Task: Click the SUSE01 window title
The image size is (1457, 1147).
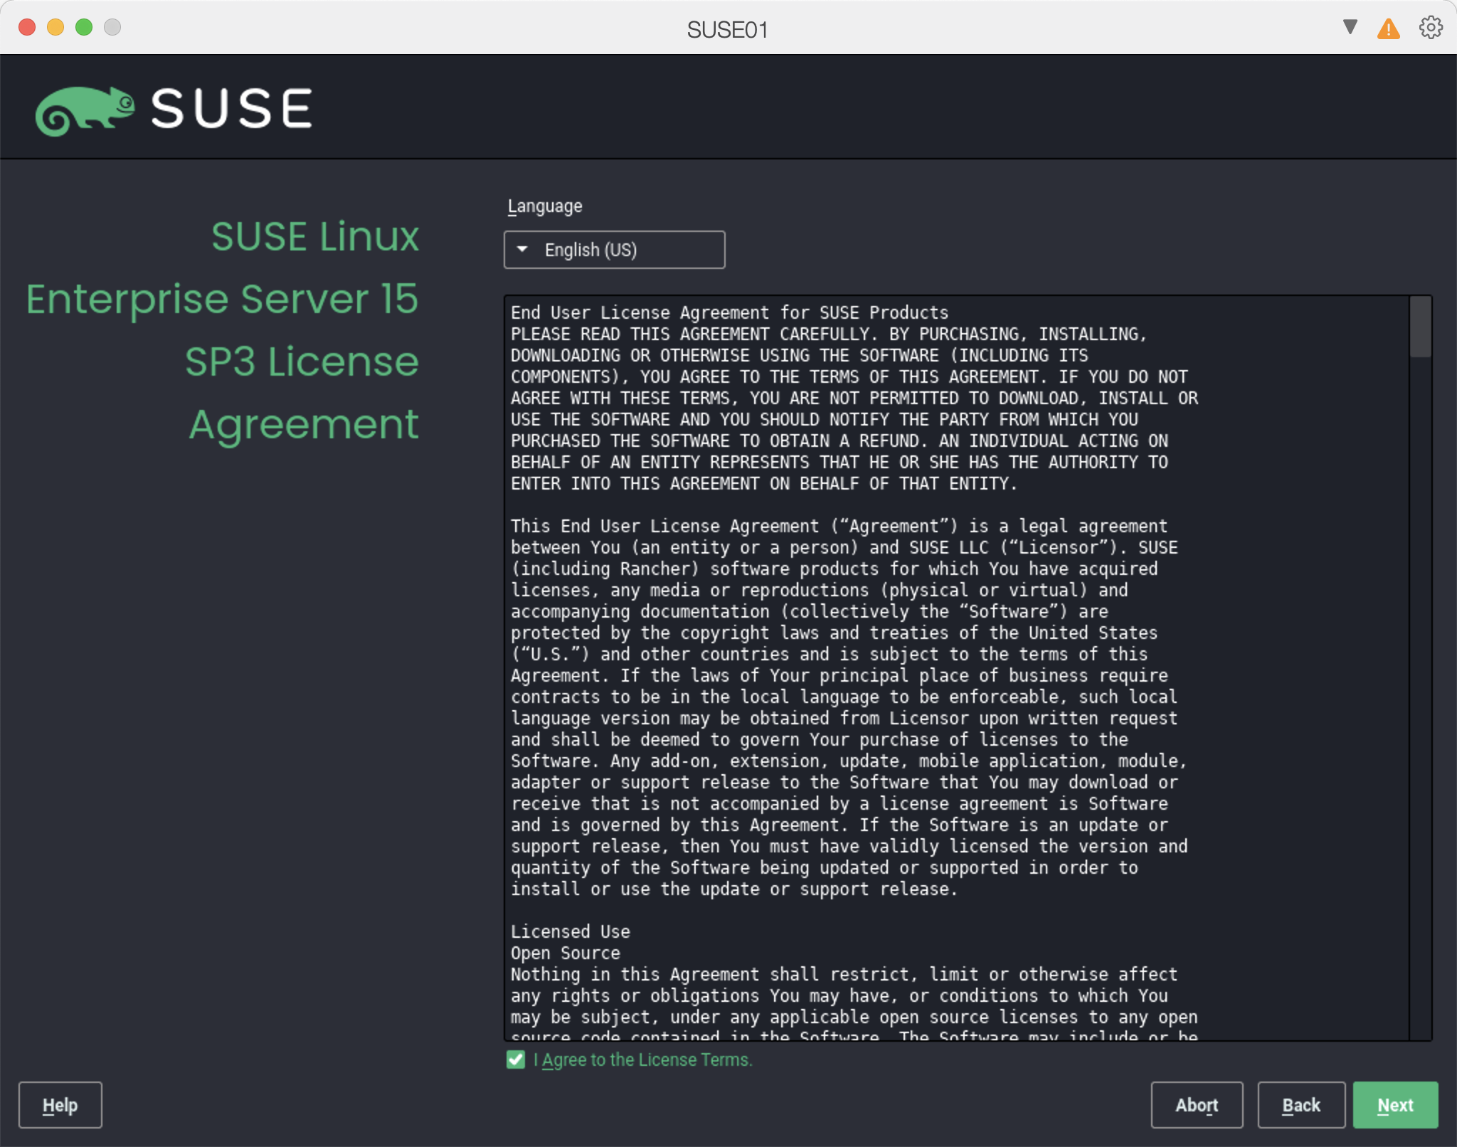Action: (x=728, y=30)
